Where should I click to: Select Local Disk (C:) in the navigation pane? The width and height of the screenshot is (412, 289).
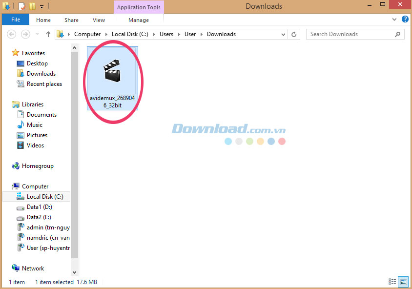click(x=37, y=197)
